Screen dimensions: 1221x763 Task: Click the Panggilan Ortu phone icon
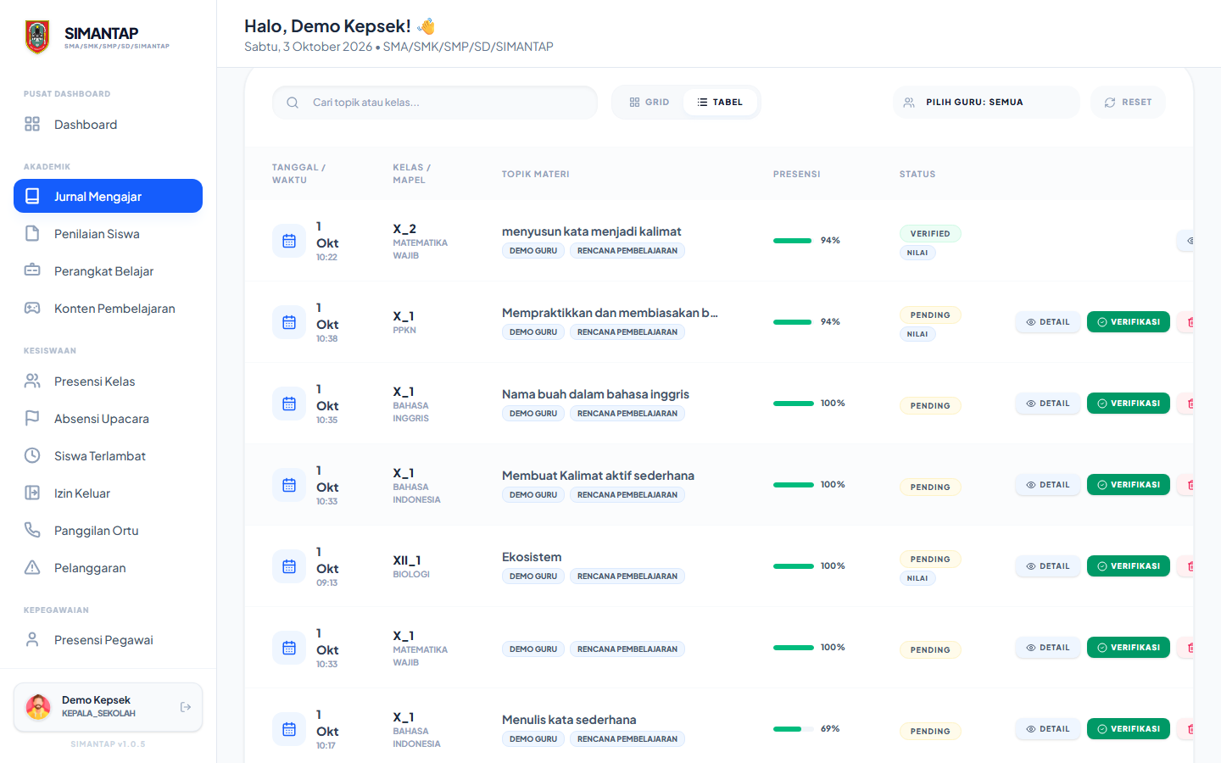click(32, 531)
